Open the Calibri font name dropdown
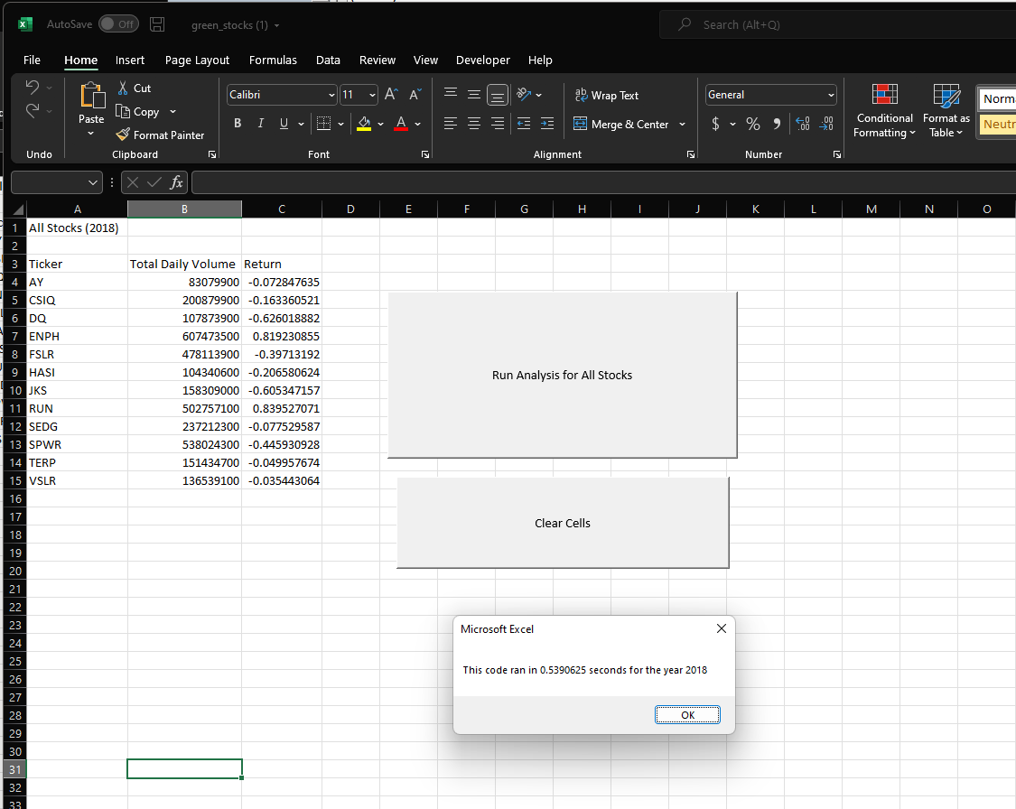Viewport: 1016px width, 809px height. pos(331,95)
